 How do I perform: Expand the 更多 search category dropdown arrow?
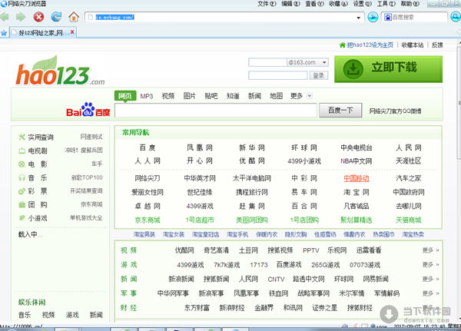[x=310, y=96]
